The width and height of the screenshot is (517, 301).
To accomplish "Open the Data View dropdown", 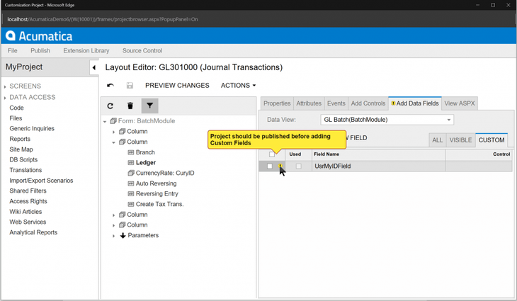I will 448,120.
